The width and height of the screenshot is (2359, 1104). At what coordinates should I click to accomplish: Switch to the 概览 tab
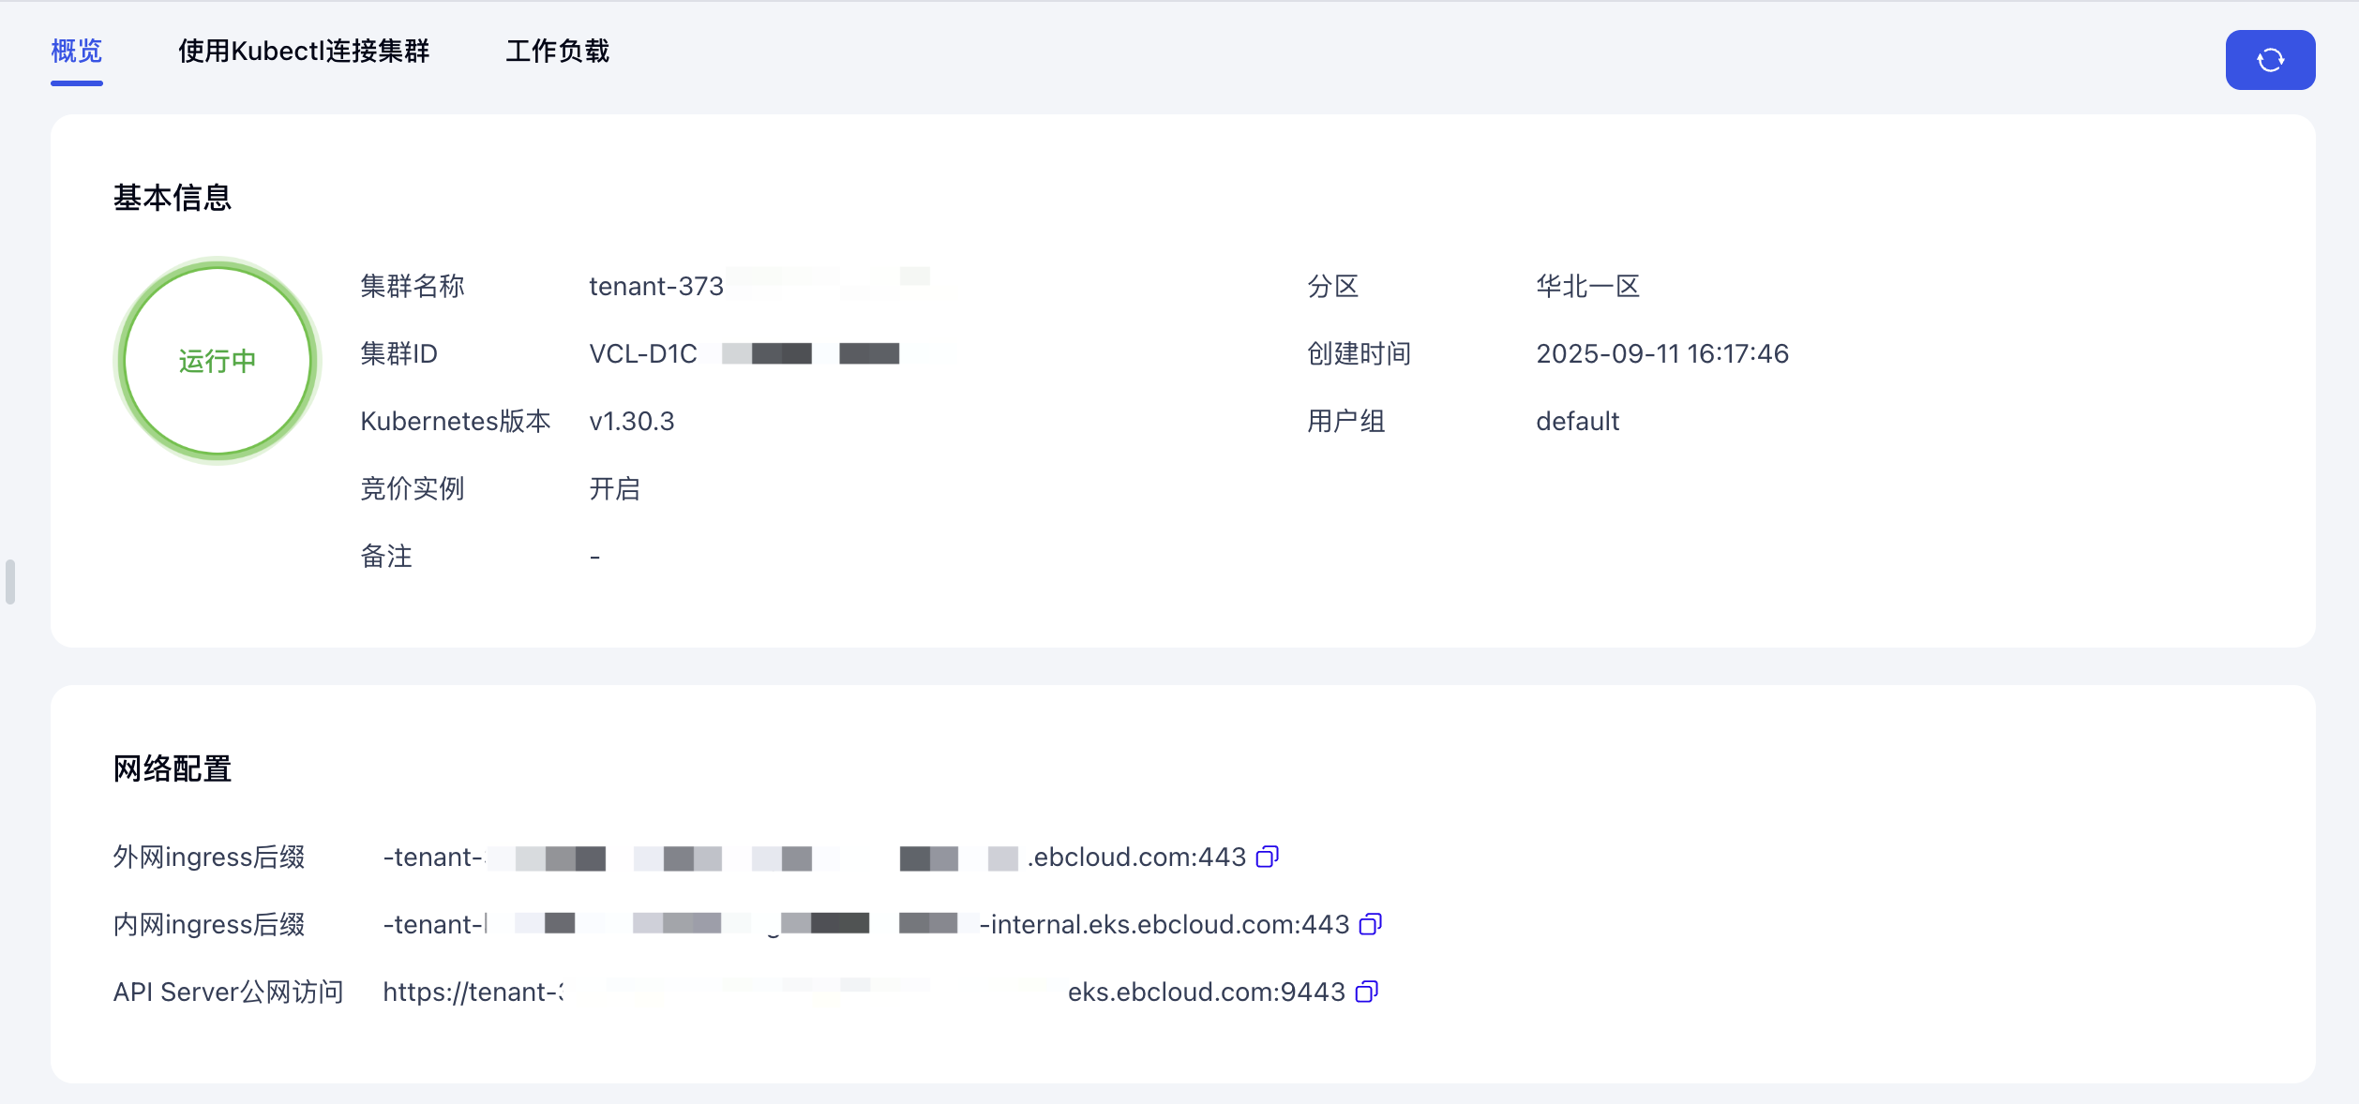(x=76, y=51)
